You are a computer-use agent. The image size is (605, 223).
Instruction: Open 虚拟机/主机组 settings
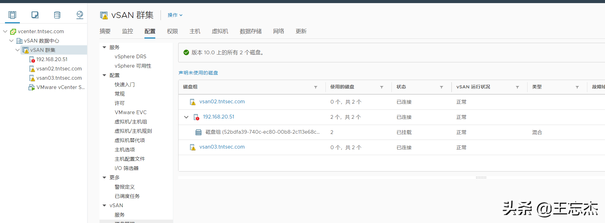click(x=131, y=122)
